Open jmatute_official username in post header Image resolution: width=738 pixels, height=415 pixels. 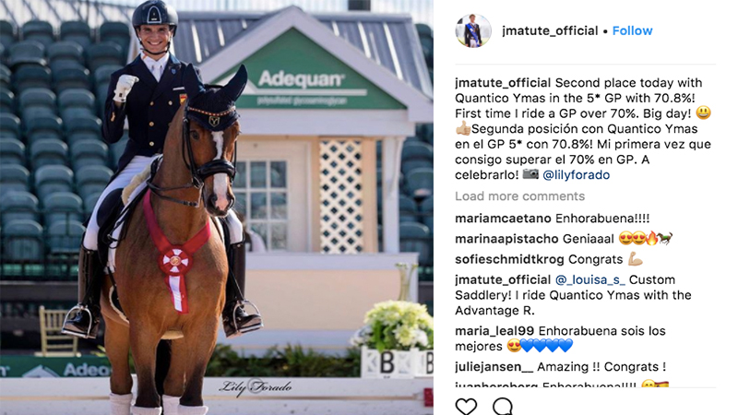550,31
